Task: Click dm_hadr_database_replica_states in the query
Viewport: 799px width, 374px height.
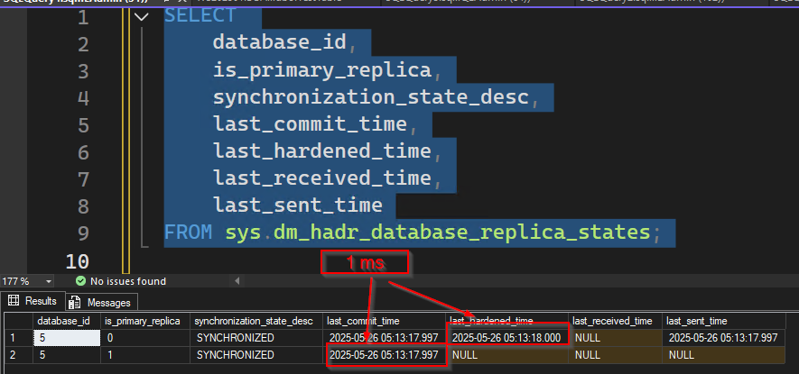Action: coord(461,233)
